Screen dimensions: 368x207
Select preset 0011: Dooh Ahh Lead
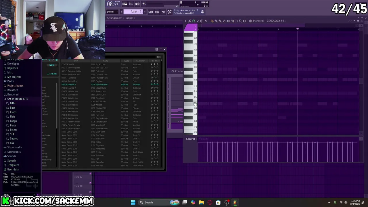pyautogui.click(x=99, y=74)
